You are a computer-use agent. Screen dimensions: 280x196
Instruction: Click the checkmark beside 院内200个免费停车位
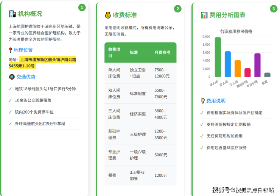pos(10,112)
